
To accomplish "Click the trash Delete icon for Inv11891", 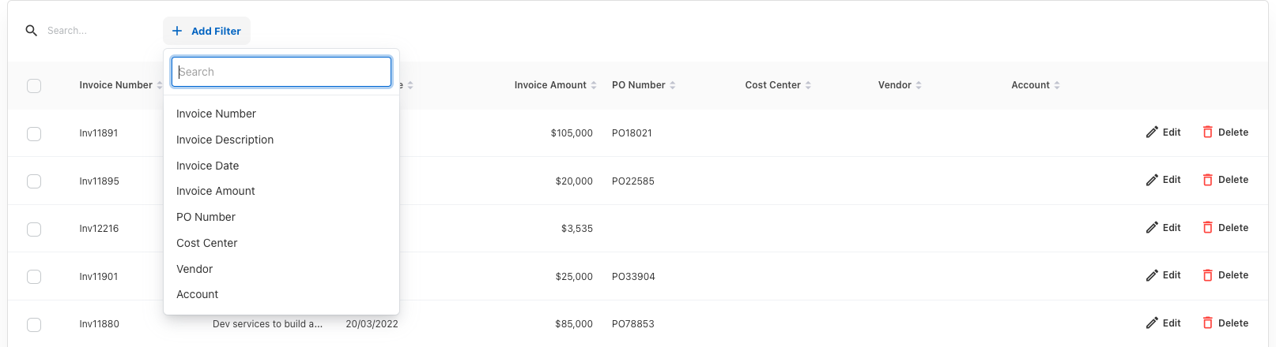I will 1207,132.
